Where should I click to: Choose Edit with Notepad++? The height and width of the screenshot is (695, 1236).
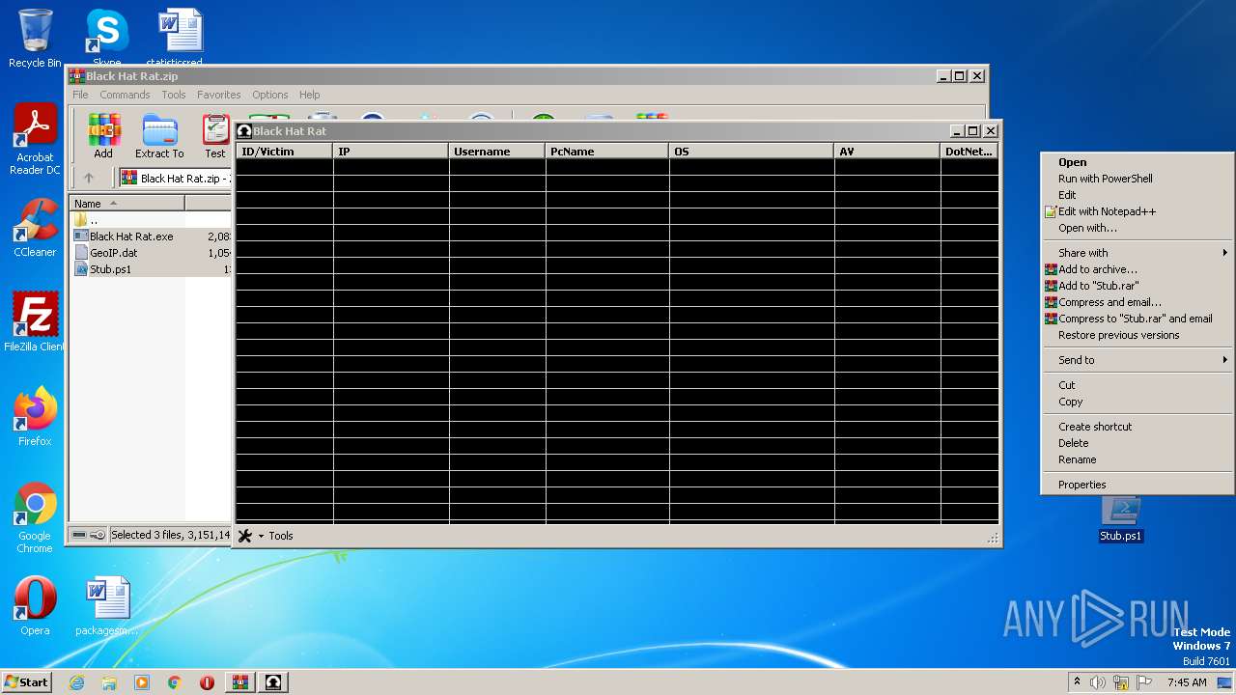point(1137,211)
